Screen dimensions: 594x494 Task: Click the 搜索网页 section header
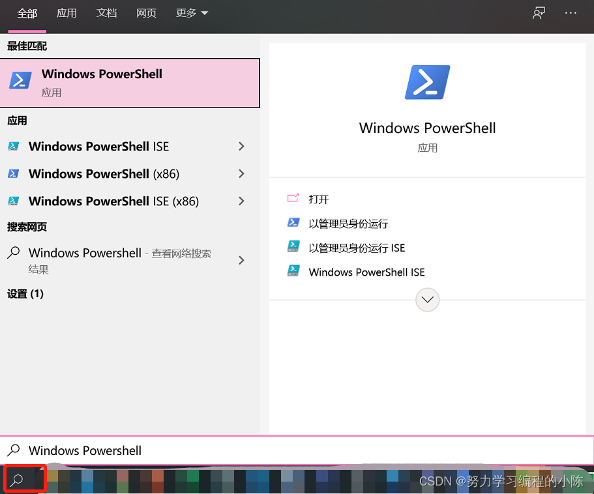point(27,227)
